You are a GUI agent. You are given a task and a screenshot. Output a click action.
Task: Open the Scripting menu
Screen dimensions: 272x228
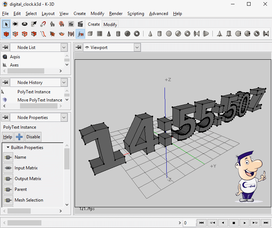pyautogui.click(x=136, y=14)
